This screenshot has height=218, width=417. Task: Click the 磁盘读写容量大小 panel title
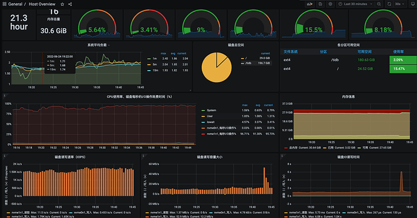(210, 157)
